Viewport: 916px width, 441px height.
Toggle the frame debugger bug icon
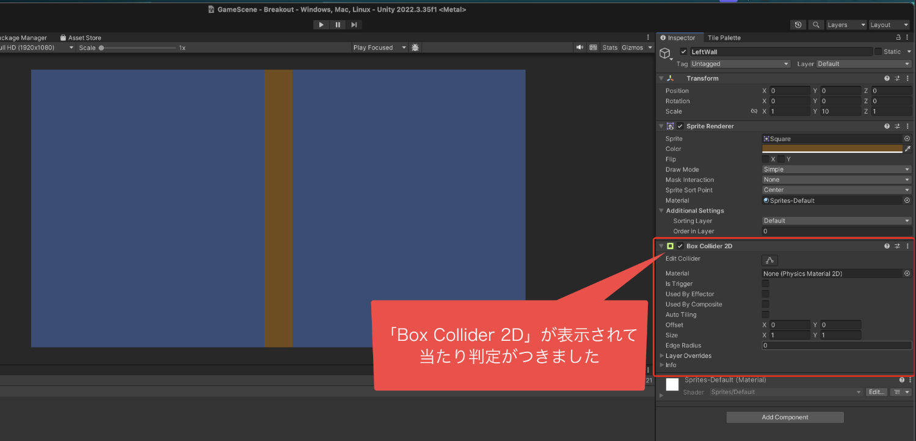click(415, 48)
